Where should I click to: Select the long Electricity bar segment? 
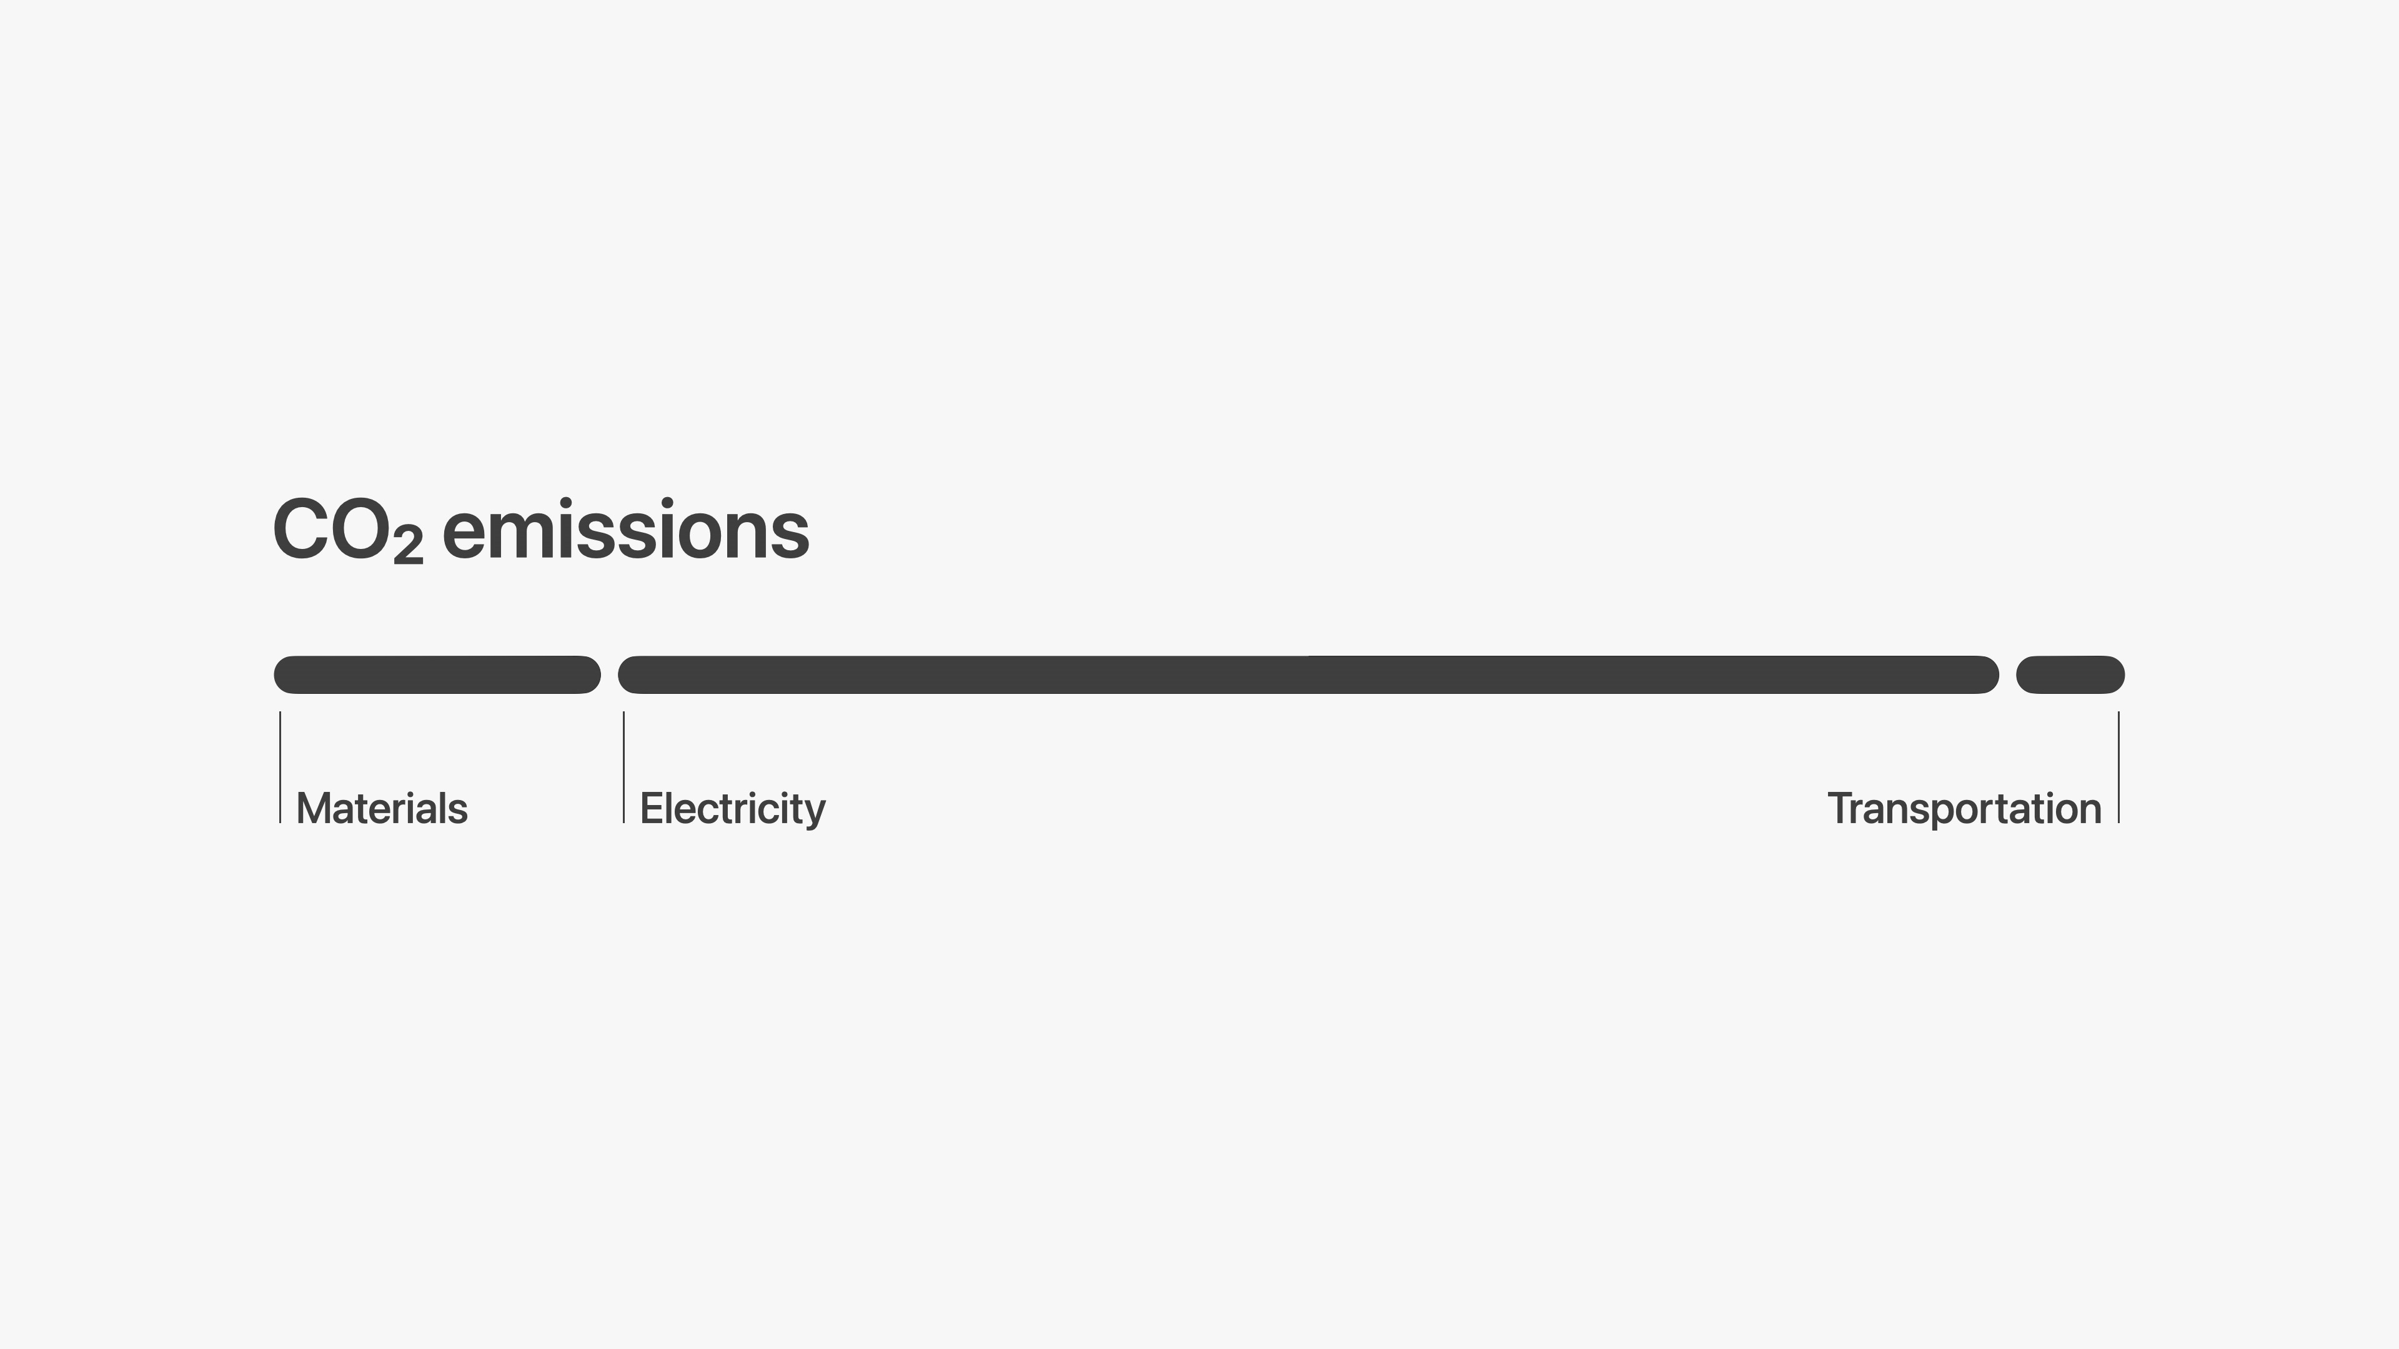point(1308,675)
